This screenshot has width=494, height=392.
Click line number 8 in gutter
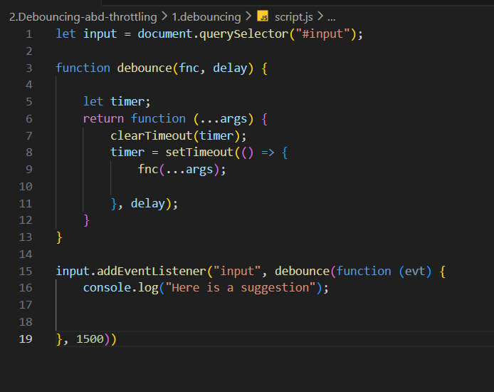coord(29,153)
